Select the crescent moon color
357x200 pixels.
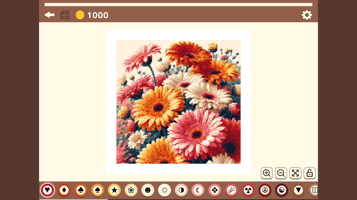point(198,190)
